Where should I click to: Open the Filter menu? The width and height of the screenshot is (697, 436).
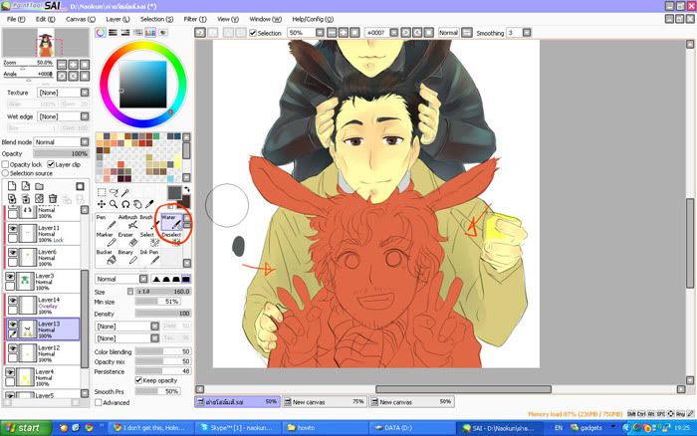(189, 19)
